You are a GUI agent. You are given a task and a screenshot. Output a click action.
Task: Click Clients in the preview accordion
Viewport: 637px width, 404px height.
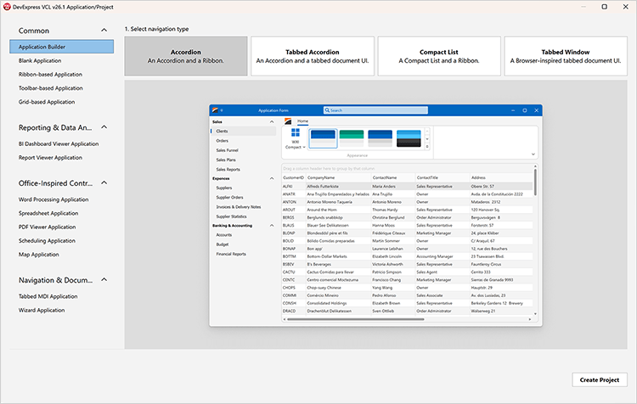coord(244,132)
